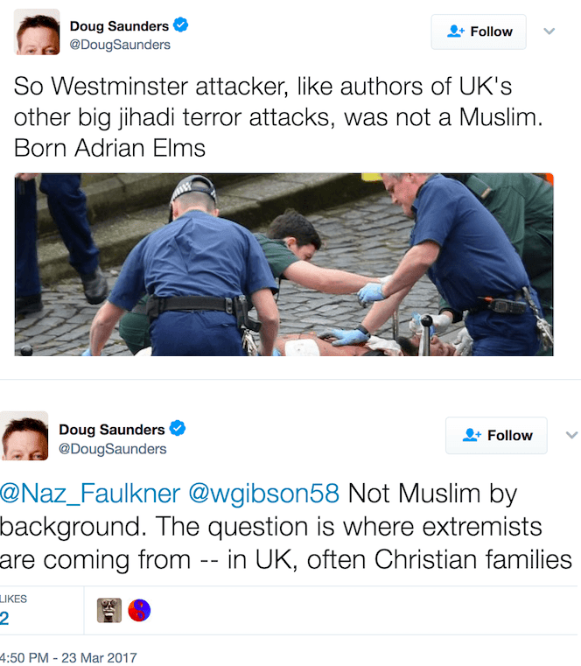Image resolution: width=581 pixels, height=666 pixels.
Task: Click Doug Saunders avatar in second tweet
Action: tap(24, 436)
